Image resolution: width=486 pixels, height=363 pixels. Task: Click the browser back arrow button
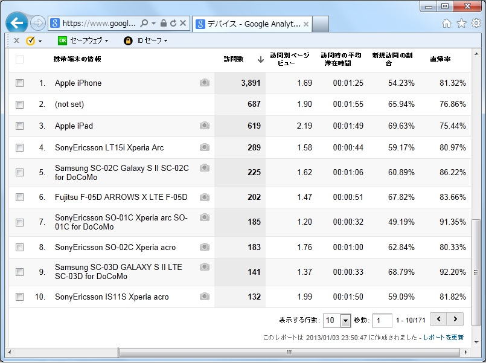pos(17,24)
